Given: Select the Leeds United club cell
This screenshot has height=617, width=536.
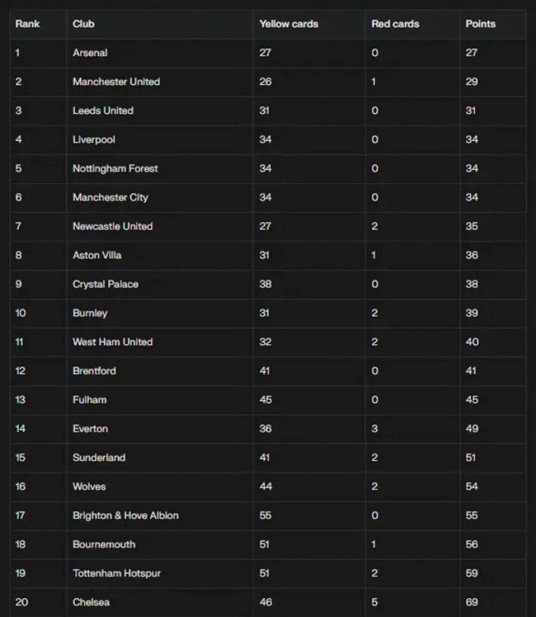Looking at the screenshot, I should pos(103,111).
